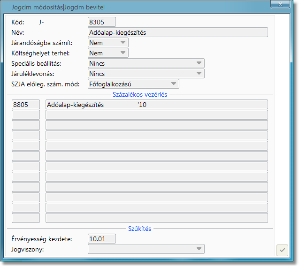
Task: Open SZJA előleg. szám. mód dropdown
Action: click(133, 84)
